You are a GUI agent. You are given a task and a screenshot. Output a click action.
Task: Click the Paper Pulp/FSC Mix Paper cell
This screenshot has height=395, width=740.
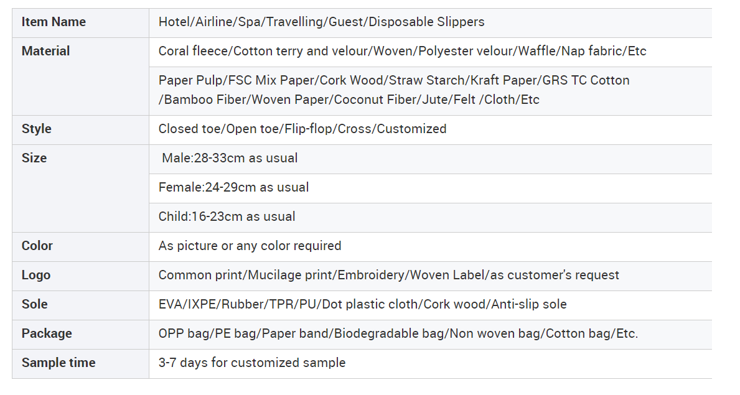(x=431, y=91)
